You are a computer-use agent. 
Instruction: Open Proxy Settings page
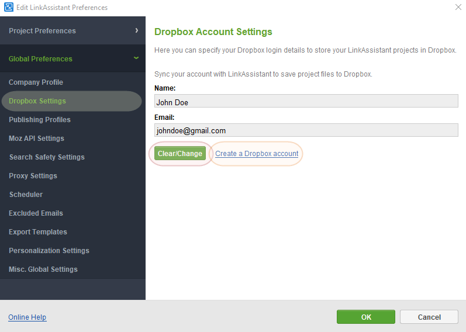click(x=33, y=176)
